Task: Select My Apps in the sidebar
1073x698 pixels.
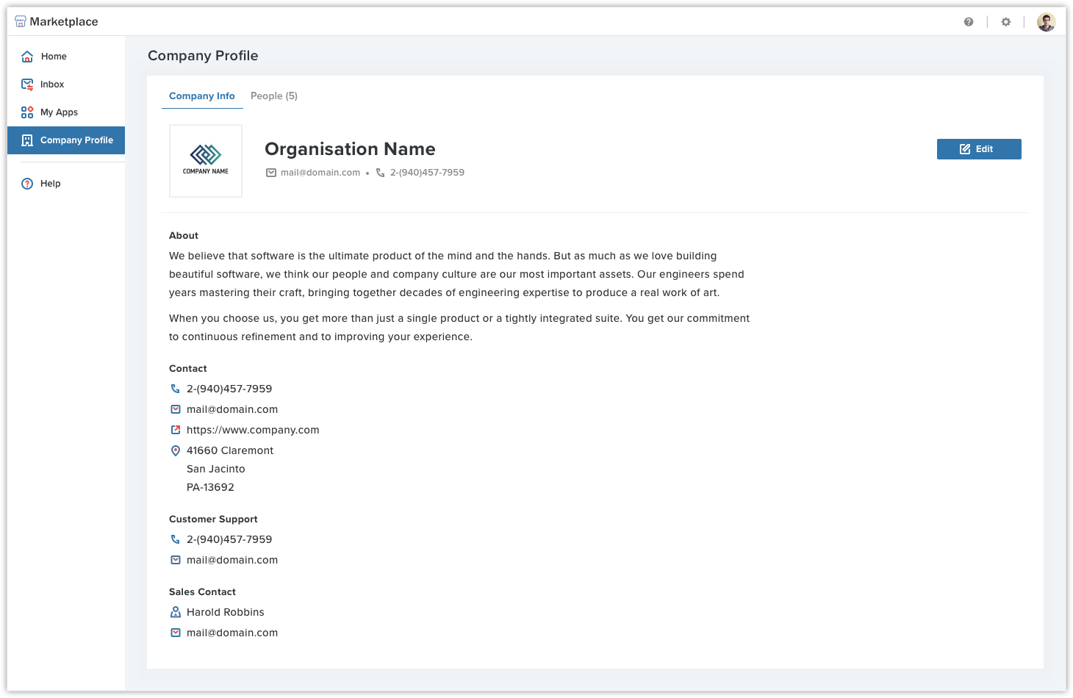Action: pyautogui.click(x=26, y=112)
